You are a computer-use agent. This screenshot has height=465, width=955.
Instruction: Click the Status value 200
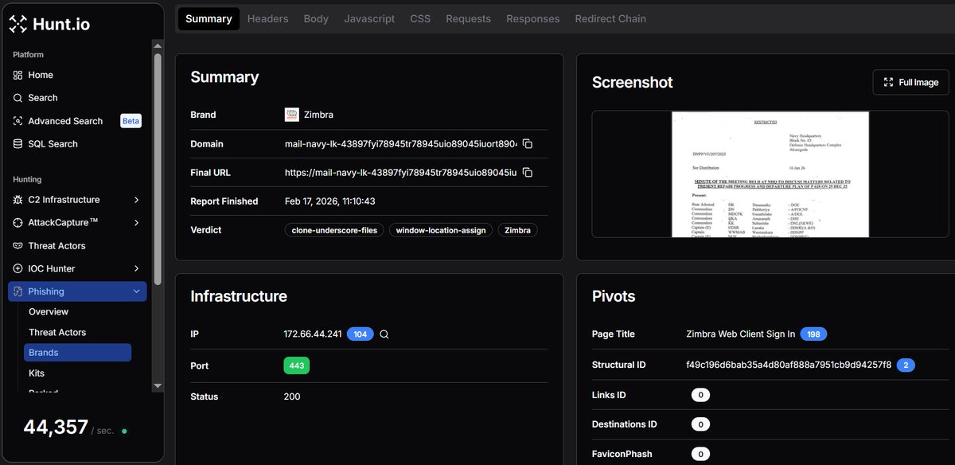(292, 397)
